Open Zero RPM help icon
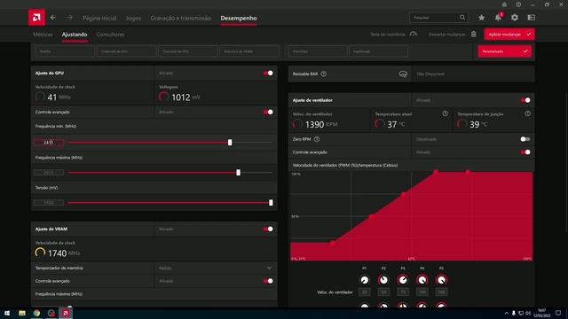 pyautogui.click(x=317, y=139)
